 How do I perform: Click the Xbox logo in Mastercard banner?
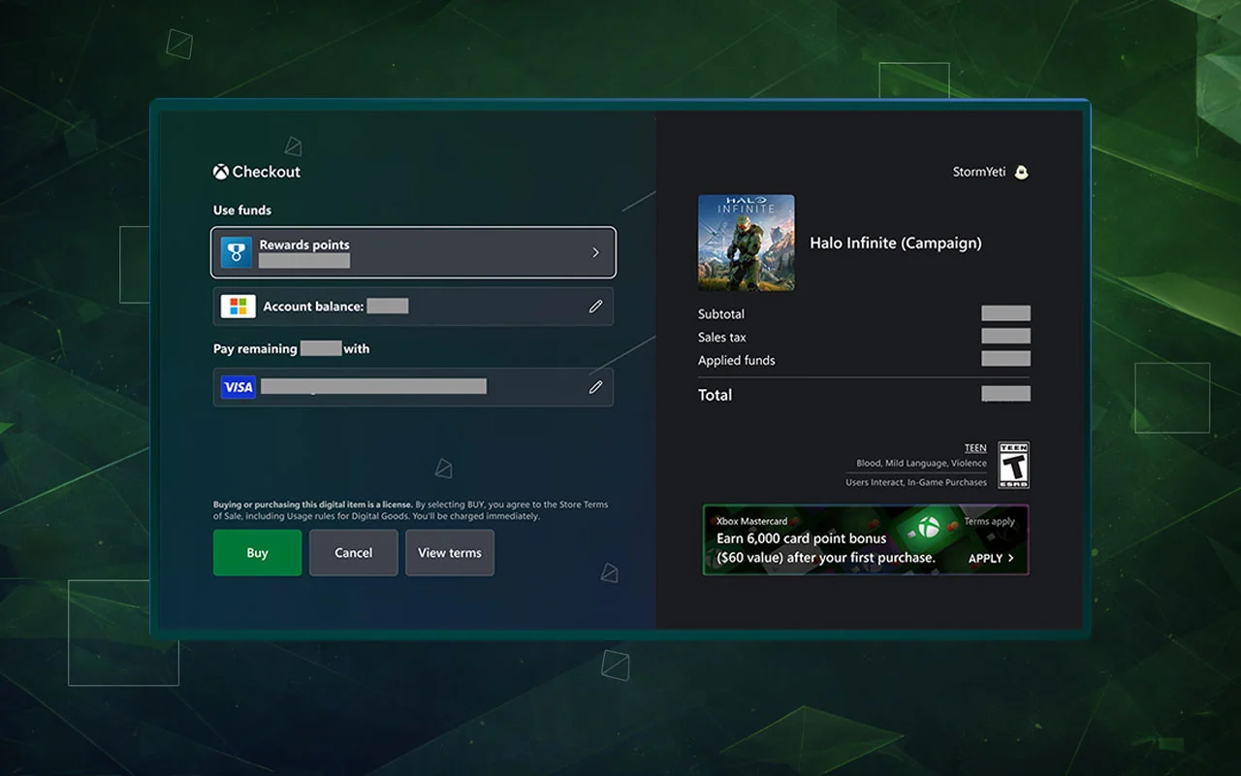[x=929, y=529]
